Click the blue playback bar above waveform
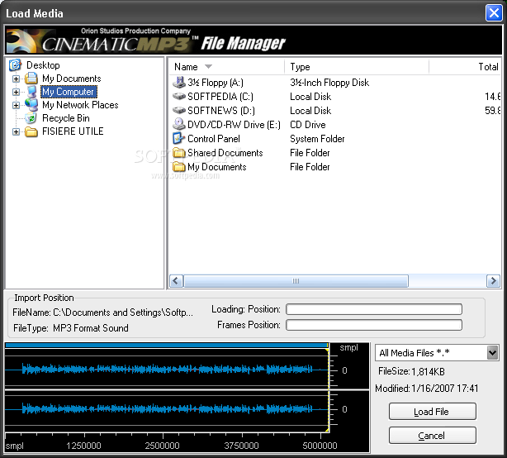Viewport: 507px width, 458px height. click(167, 346)
